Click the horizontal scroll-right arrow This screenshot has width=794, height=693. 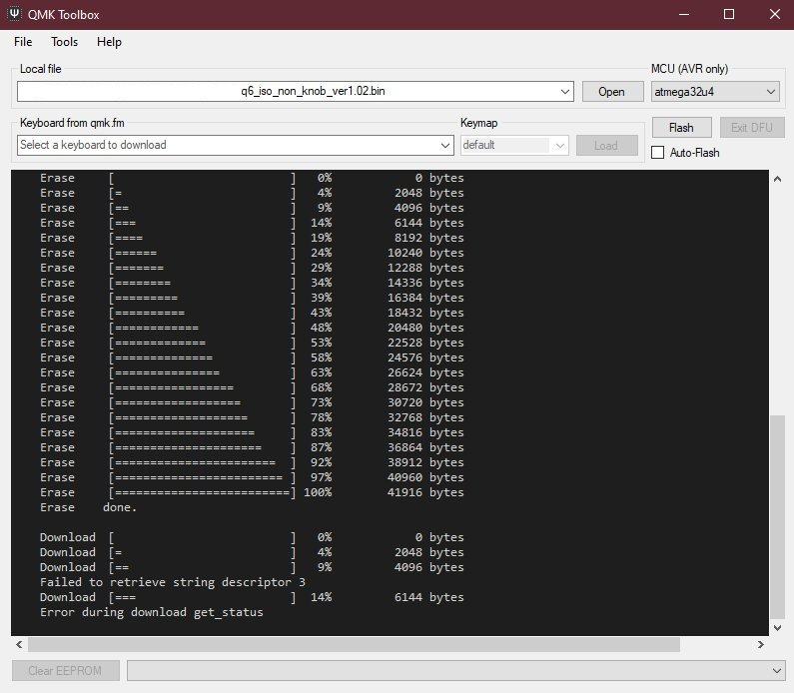click(761, 644)
